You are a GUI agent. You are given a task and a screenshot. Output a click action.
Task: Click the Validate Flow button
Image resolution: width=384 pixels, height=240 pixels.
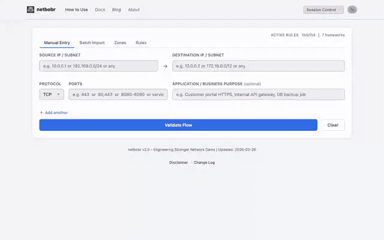pyautogui.click(x=178, y=125)
